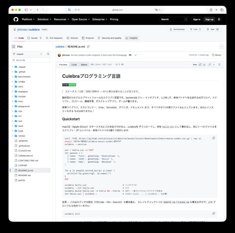Click the Notifications button
Screen dimensions: 235x233
coord(177,29)
